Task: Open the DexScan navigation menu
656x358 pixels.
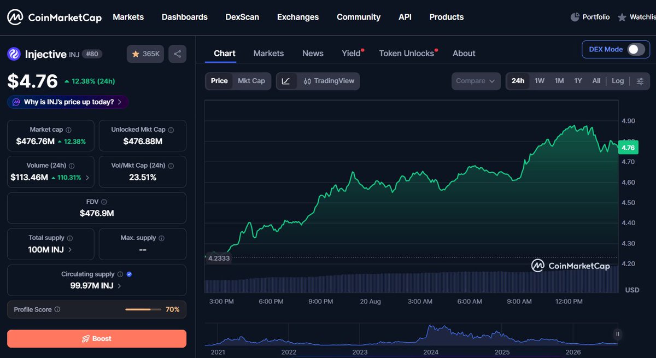Action: 242,17
